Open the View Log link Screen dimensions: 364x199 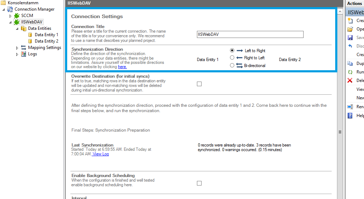101,154
